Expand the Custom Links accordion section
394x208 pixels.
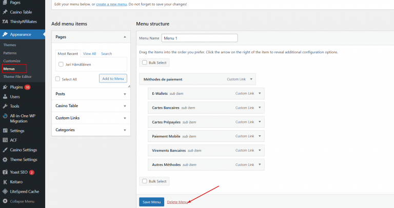[125, 118]
